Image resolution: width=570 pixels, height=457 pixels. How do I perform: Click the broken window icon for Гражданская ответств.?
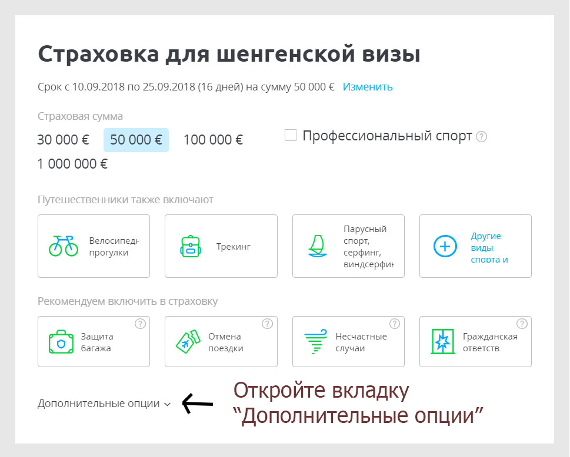click(x=442, y=341)
